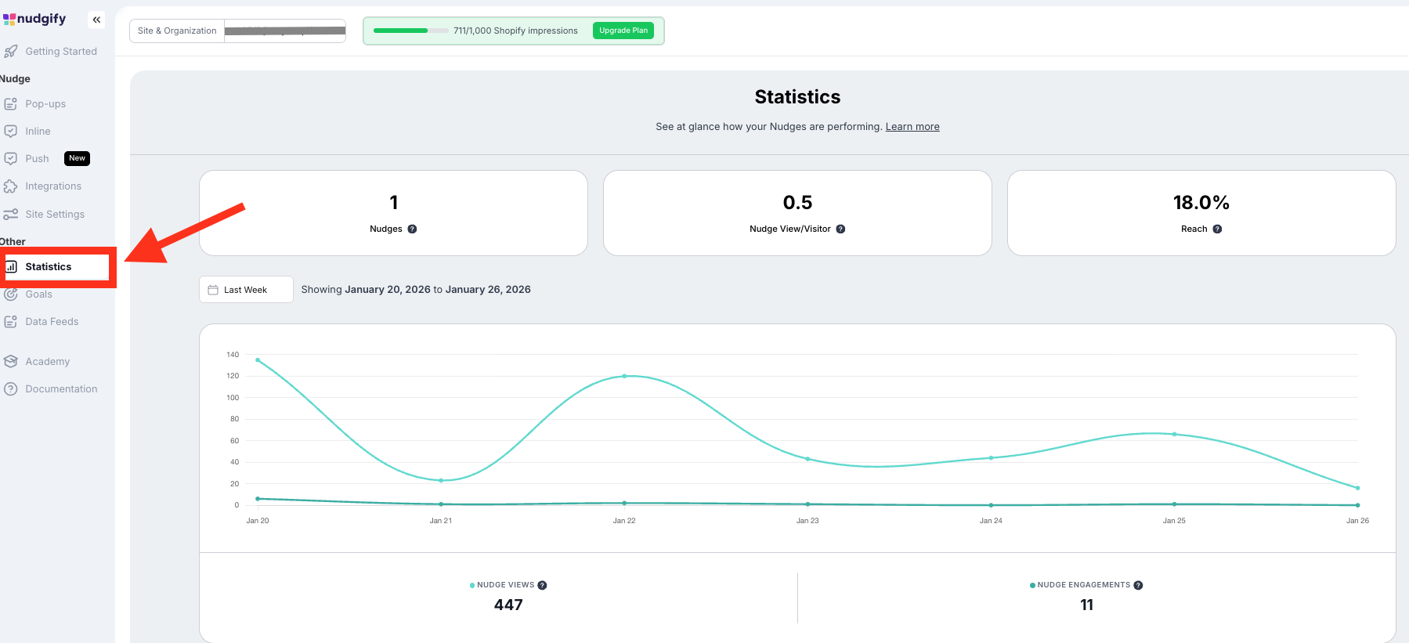The height and width of the screenshot is (643, 1409).
Task: Toggle the NUDGE ENGAGEMENTS legend dot
Action: coord(1032,586)
